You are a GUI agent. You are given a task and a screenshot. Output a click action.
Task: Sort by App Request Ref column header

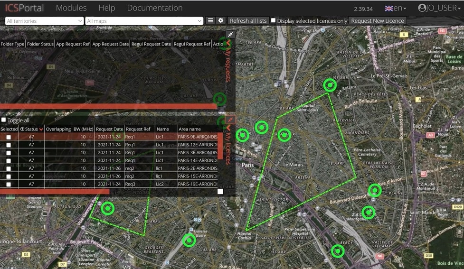pos(73,44)
